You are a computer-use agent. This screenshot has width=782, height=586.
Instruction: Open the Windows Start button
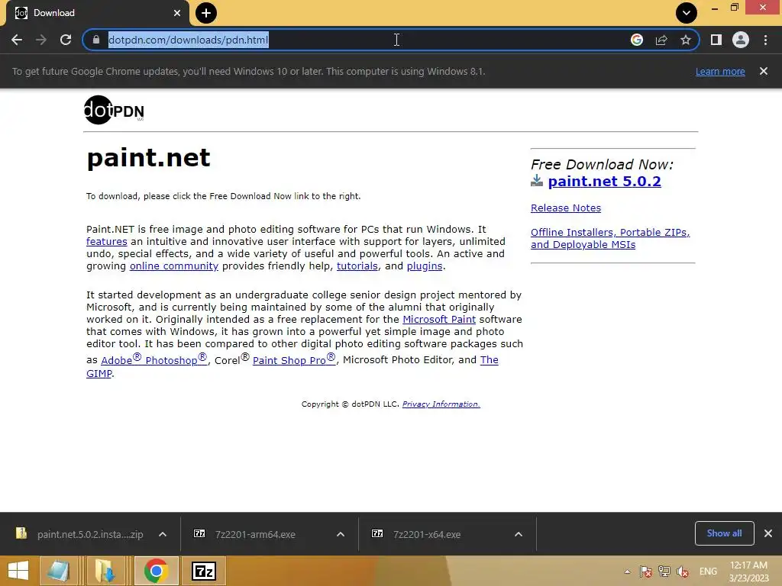click(18, 571)
